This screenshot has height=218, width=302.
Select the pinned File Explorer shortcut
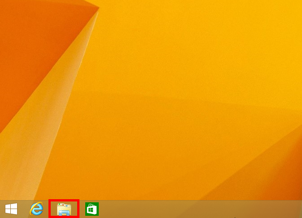(64, 209)
